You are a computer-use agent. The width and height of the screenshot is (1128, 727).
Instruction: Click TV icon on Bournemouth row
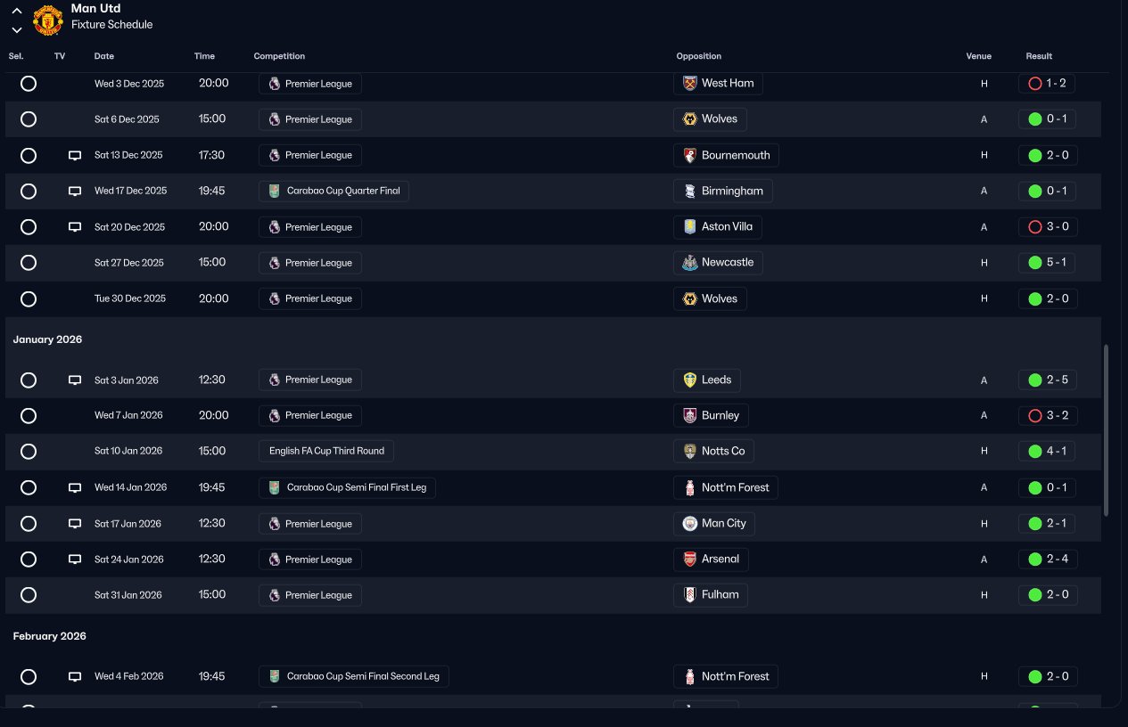point(75,155)
